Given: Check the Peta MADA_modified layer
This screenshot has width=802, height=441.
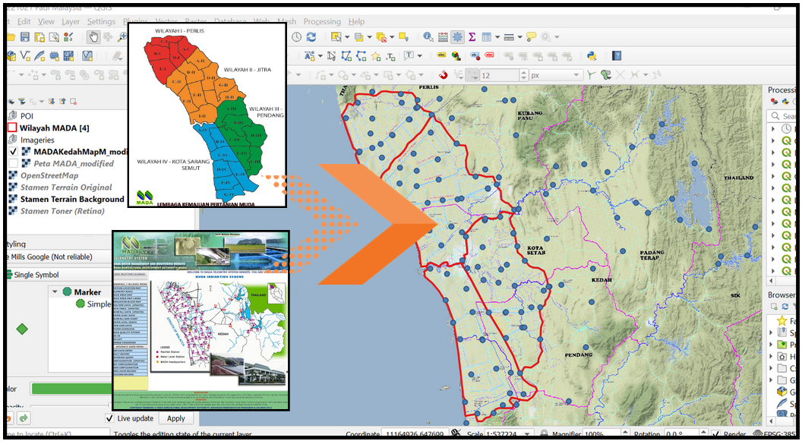Looking at the screenshot, I should (14, 163).
